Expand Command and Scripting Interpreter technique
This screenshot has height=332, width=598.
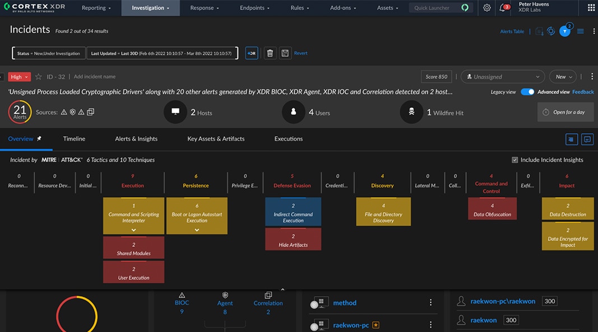pos(133,231)
